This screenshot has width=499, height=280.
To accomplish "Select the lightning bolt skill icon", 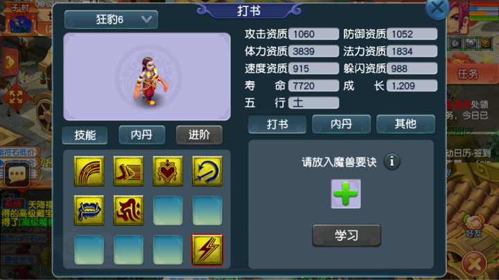I will 207,250.
